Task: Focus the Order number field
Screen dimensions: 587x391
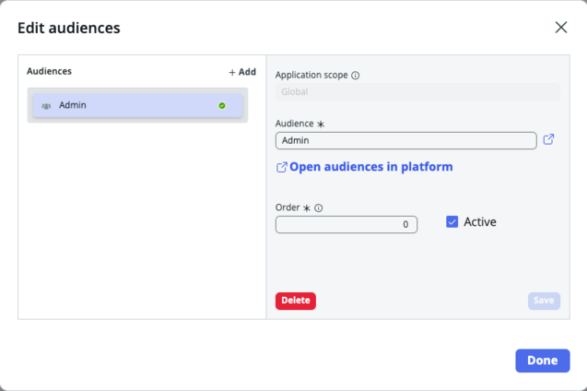Action: (346, 224)
